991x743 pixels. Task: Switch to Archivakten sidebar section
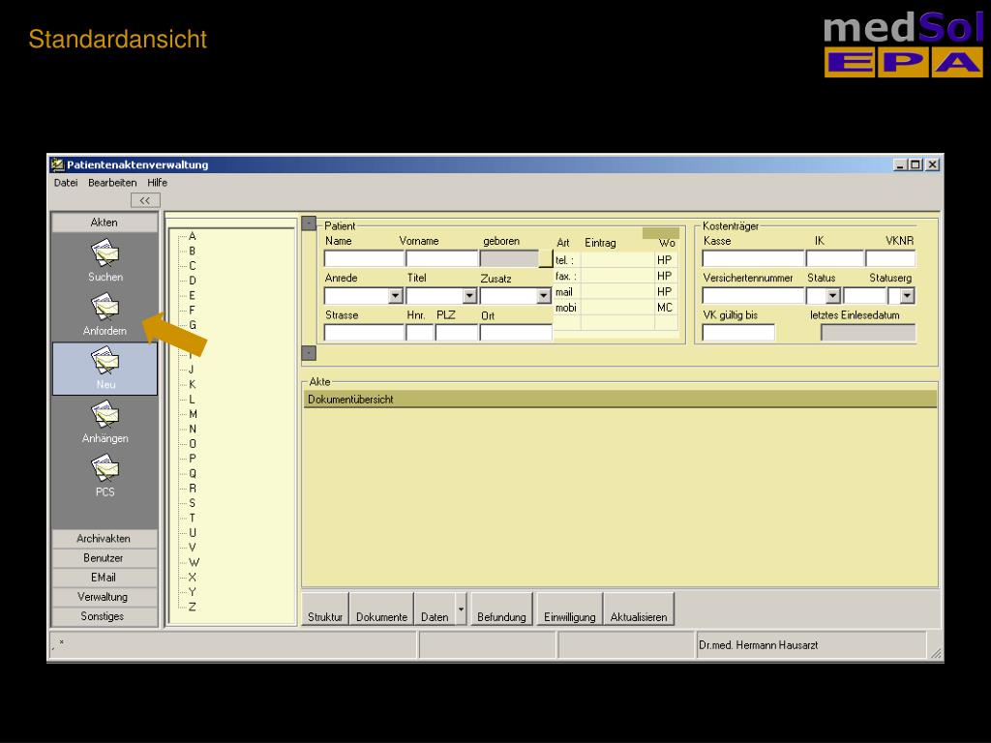point(105,538)
